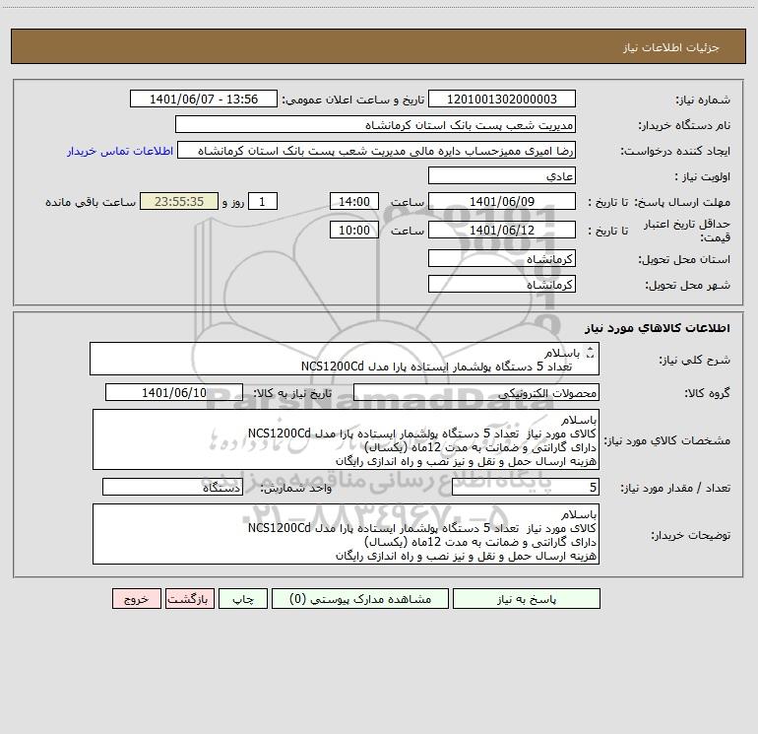The image size is (758, 734).
Task: Click the label تاریخ و ساعت اعلان عمومی
Action: (353, 100)
